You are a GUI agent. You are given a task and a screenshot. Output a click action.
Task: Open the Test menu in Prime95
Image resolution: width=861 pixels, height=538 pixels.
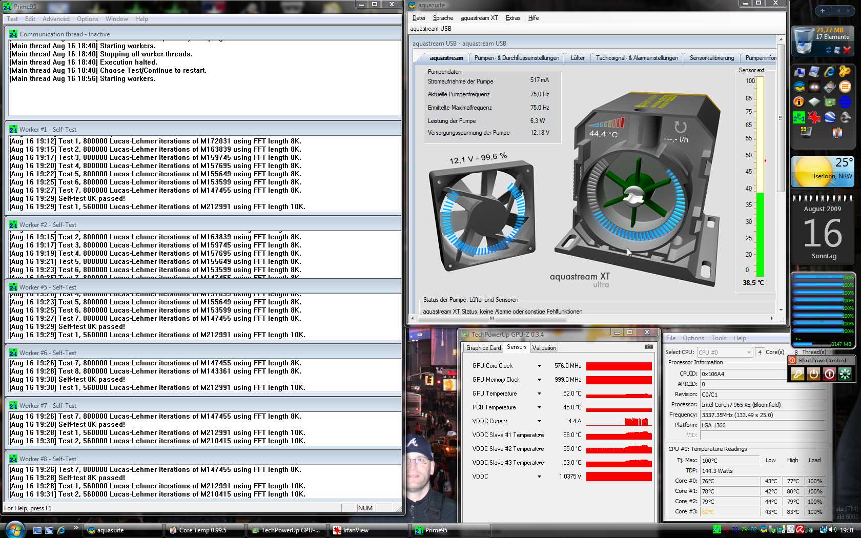(12, 19)
